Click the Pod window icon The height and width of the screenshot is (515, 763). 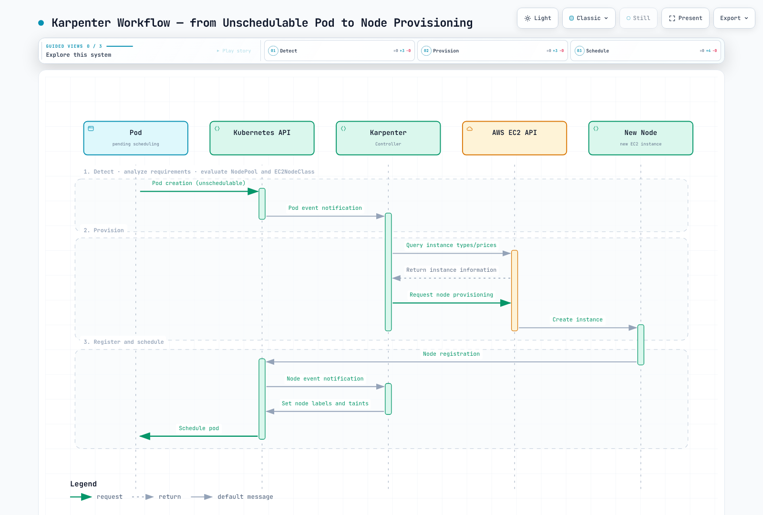(x=91, y=129)
